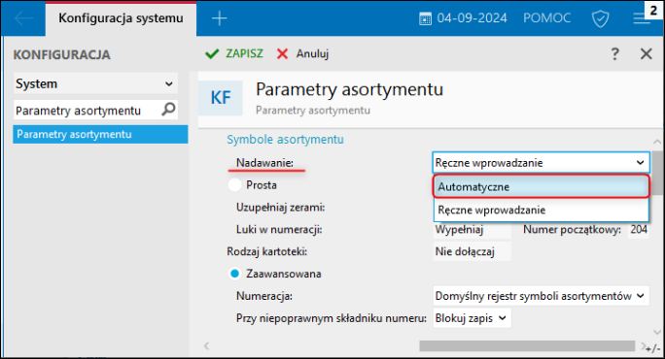Image resolution: width=665 pixels, height=359 pixels.
Task: Click the horizontal scrollbar thumb
Action: pyautogui.click(x=527, y=345)
